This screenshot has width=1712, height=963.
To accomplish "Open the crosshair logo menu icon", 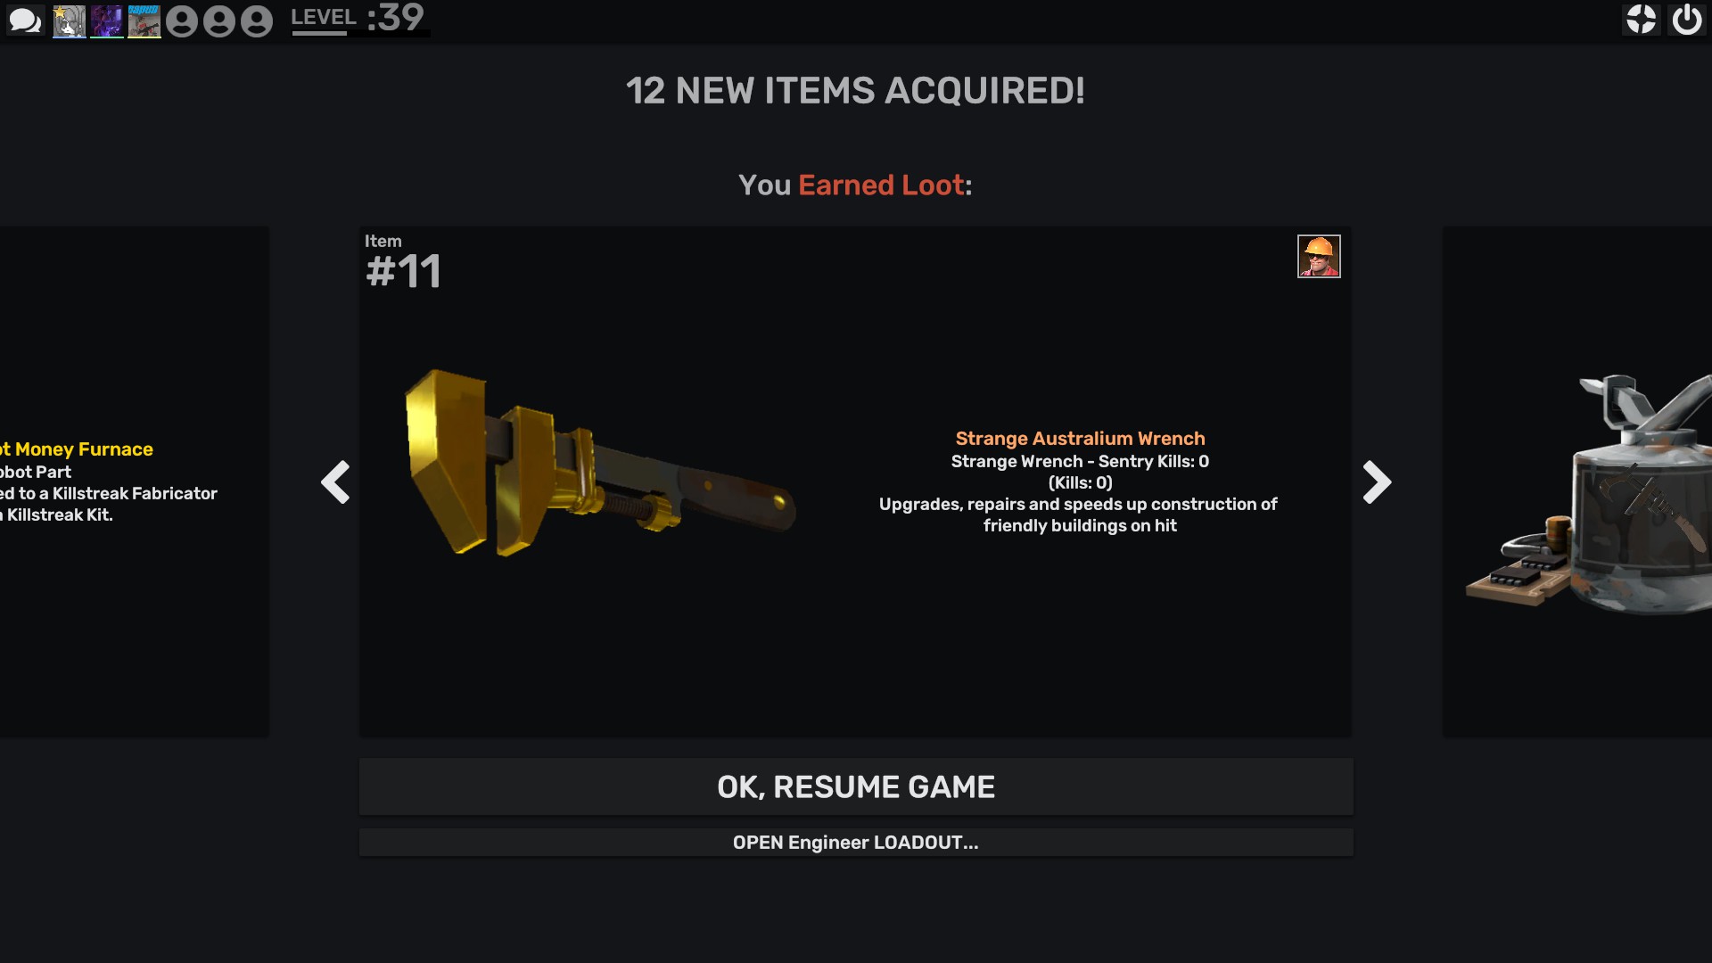I will [1641, 20].
